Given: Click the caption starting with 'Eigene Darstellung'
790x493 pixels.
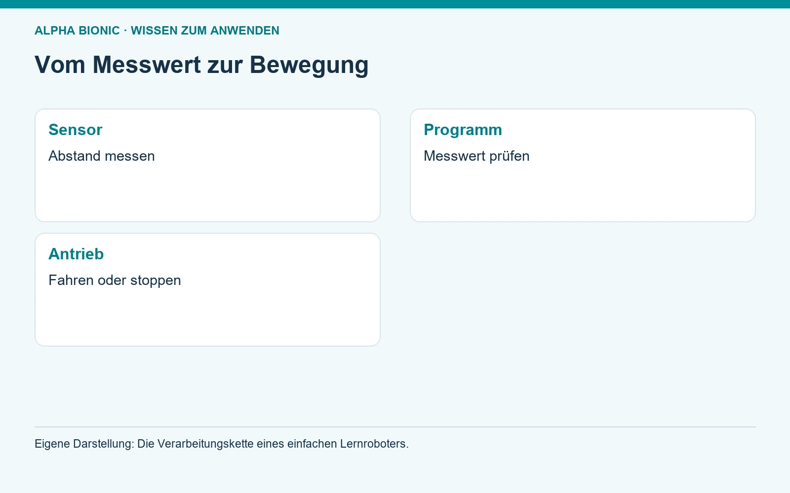Looking at the screenshot, I should tap(222, 444).
